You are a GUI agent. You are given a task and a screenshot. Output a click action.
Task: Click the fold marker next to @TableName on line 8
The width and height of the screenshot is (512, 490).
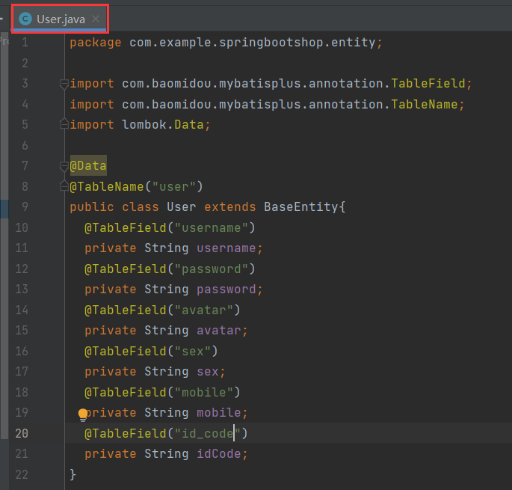64,186
